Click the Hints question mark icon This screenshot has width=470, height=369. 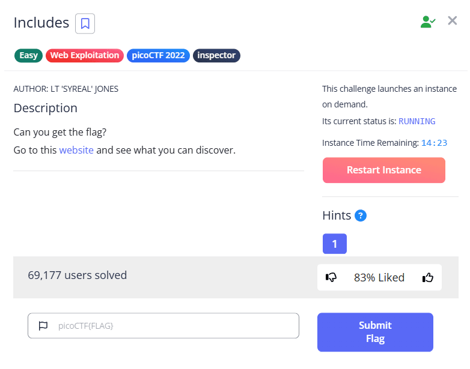[361, 215]
